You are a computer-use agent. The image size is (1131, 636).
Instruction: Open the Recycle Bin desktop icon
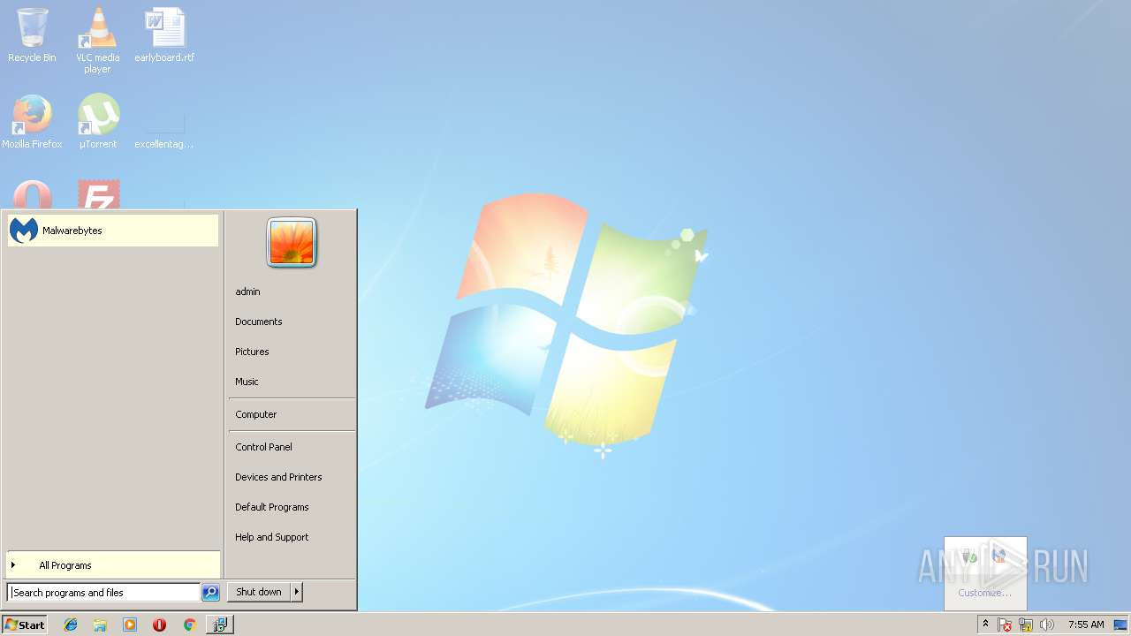(32, 35)
